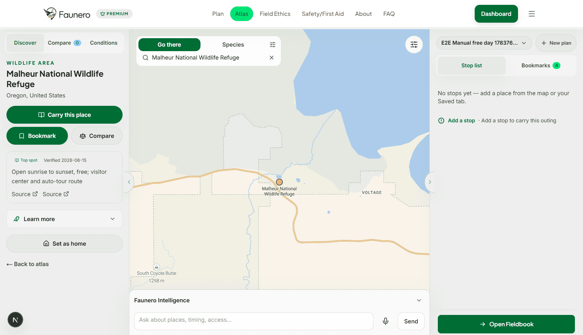Click the Dashboard button
The width and height of the screenshot is (583, 335).
tap(496, 14)
